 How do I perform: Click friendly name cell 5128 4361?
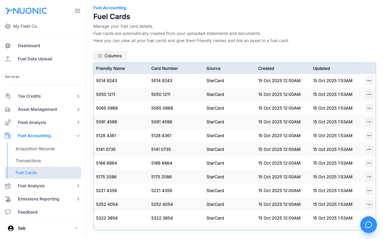pos(106,136)
